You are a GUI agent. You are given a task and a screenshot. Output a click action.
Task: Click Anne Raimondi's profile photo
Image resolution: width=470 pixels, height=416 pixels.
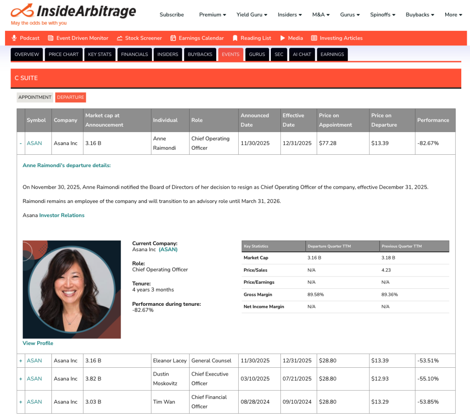click(x=72, y=289)
